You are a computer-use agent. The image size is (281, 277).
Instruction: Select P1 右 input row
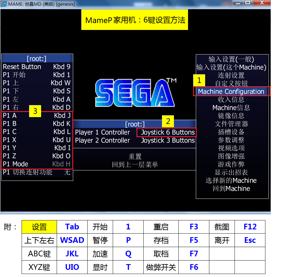pyautogui.click(x=37, y=108)
